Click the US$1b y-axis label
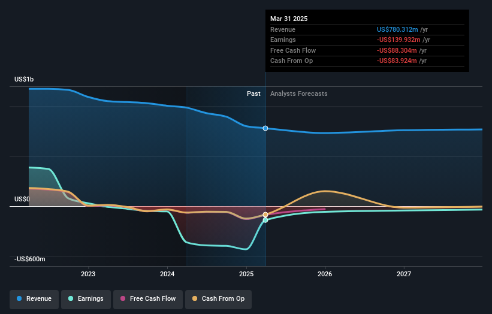The width and height of the screenshot is (492, 314). click(x=24, y=79)
